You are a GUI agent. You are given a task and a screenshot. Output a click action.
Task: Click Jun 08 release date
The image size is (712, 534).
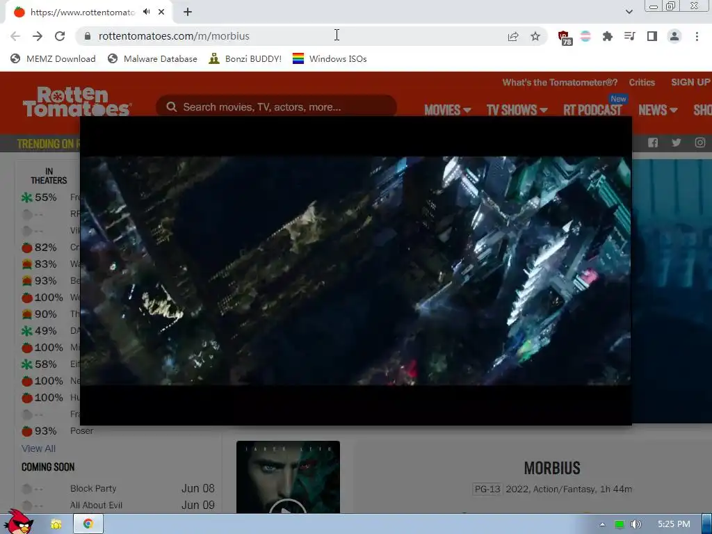point(198,489)
